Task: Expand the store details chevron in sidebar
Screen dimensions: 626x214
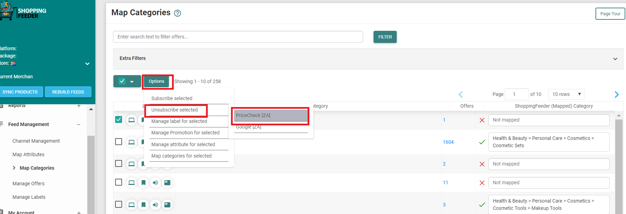Action: 87,64
